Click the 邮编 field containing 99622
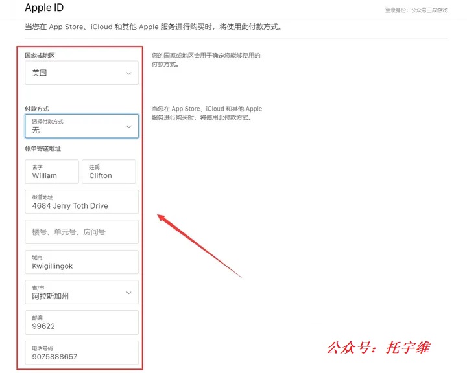 [x=82, y=322]
